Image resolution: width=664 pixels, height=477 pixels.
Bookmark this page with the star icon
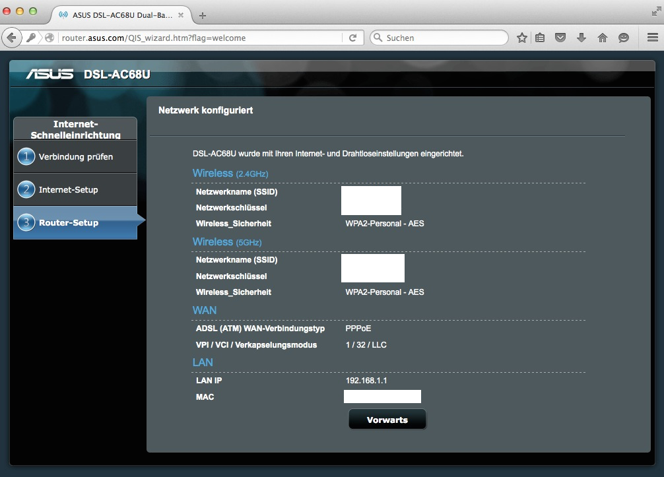coord(521,38)
